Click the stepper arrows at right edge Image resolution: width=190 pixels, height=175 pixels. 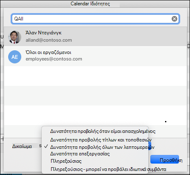188,46
